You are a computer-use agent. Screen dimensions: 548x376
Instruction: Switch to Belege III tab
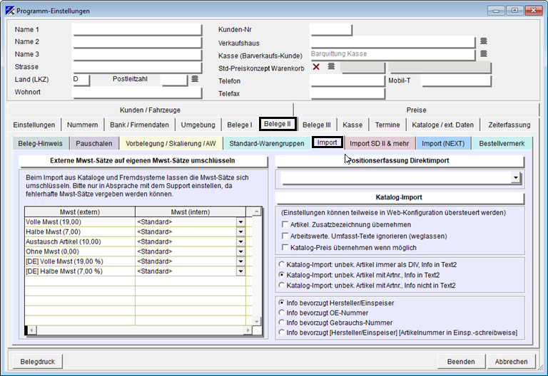[x=316, y=125]
